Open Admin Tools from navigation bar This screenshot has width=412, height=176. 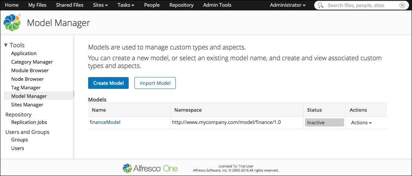click(217, 5)
